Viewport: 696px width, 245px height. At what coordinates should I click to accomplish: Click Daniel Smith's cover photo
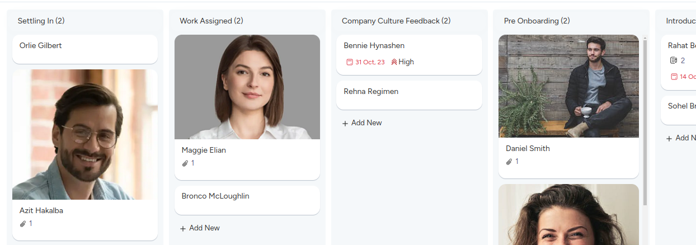[x=568, y=86]
